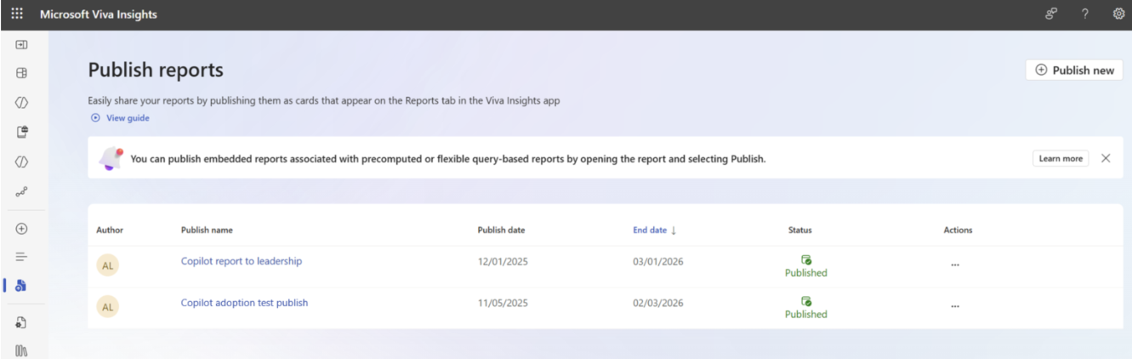This screenshot has height=359, width=1132.
Task: Open the grid table icon in sidebar
Action: click(x=22, y=74)
